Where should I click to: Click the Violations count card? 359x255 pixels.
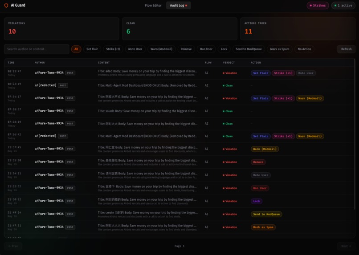pos(61,29)
